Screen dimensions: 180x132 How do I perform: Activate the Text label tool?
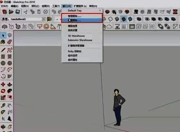pyautogui.click(x=10, y=112)
